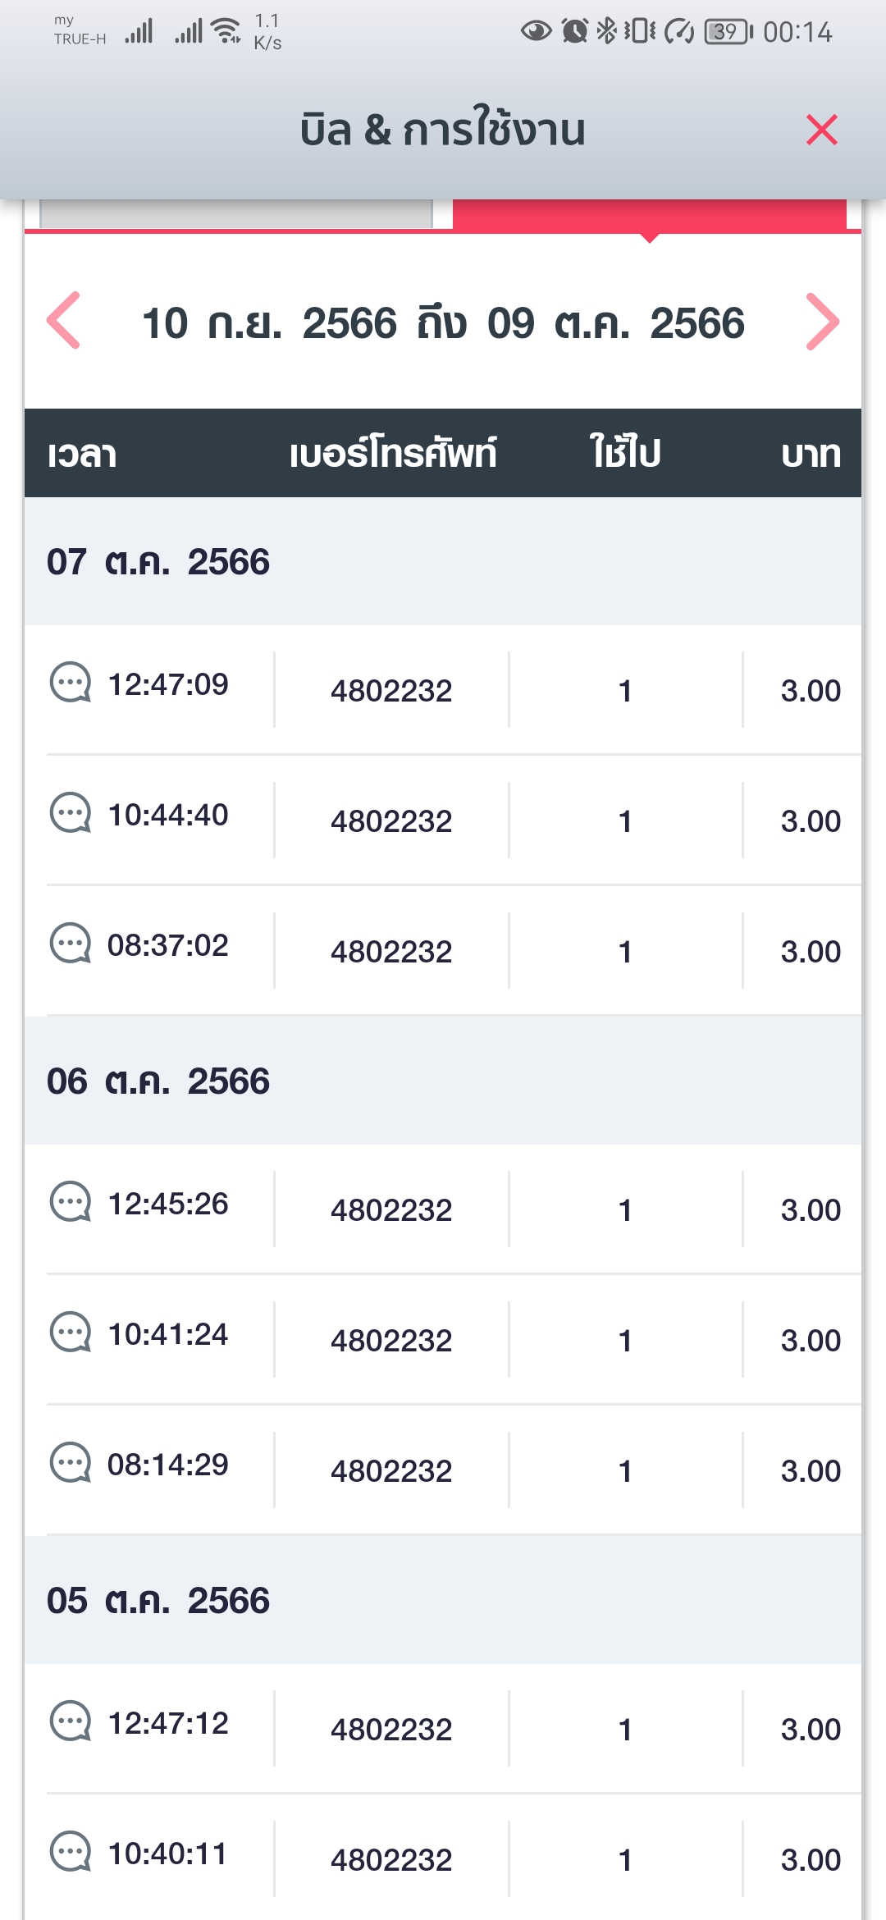Tap the เบอร์โทรศัพท์ column header
The width and height of the screenshot is (886, 1920).
[x=393, y=454]
